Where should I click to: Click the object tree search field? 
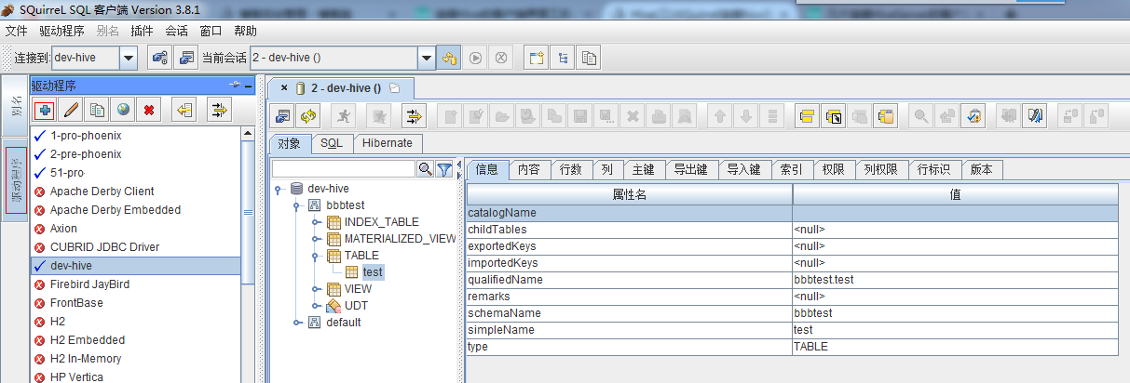(343, 169)
